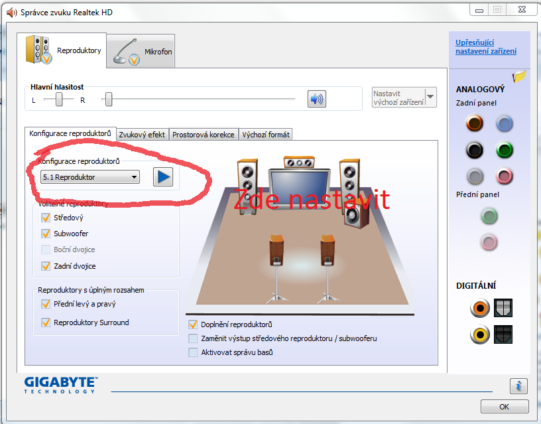Toggle Přední levý a pravý full-range checkbox
The height and width of the screenshot is (424, 541).
pyautogui.click(x=46, y=304)
